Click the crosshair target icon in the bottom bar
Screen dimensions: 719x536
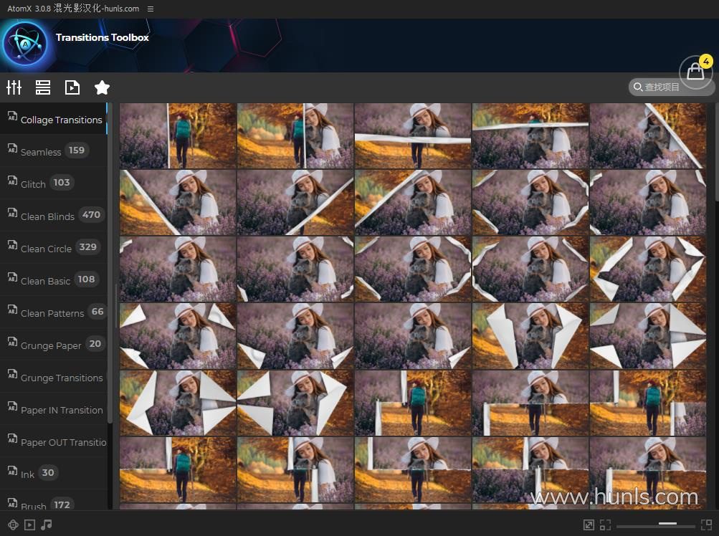click(13, 525)
